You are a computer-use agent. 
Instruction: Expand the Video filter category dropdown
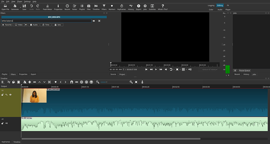click(26, 25)
